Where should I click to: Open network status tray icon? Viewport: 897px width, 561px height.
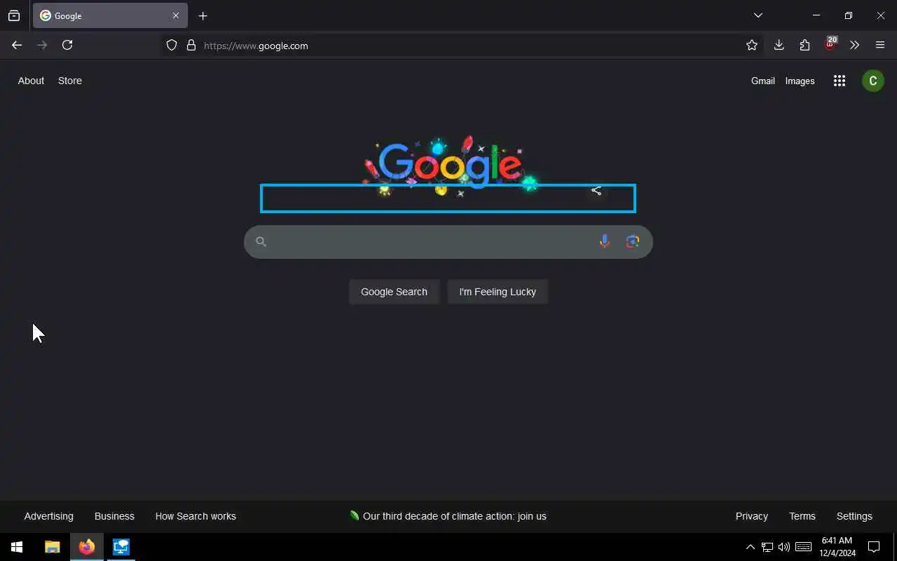pos(767,547)
